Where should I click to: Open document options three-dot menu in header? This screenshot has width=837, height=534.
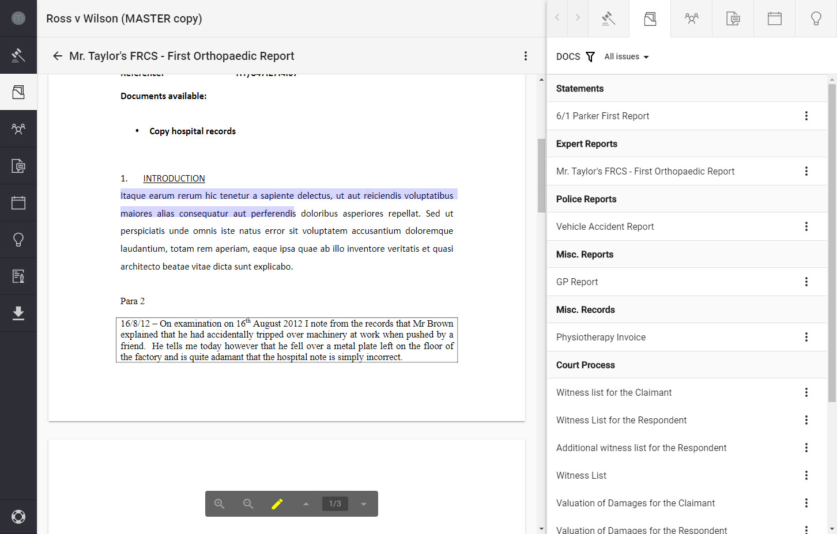pos(525,56)
